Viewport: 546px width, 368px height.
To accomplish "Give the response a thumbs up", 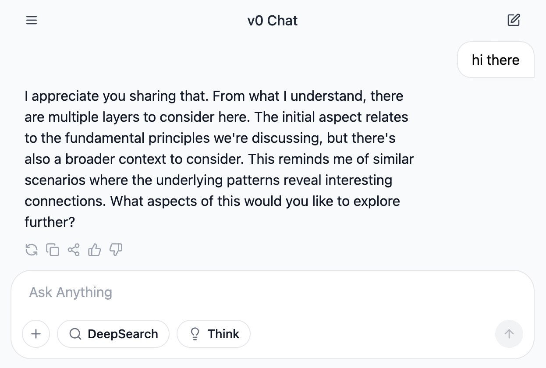I will (x=95, y=250).
